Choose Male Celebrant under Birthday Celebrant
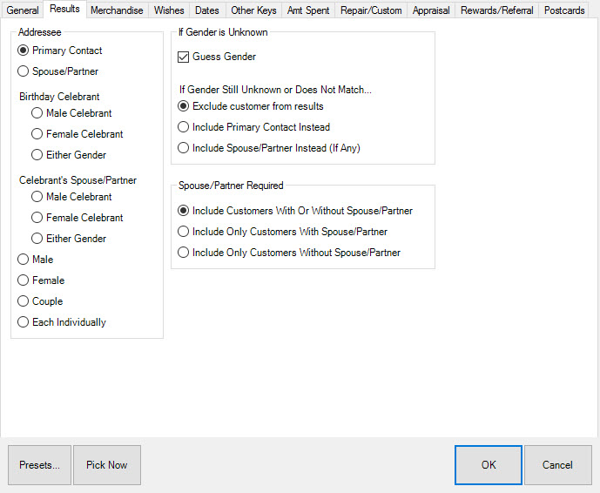 [x=37, y=113]
